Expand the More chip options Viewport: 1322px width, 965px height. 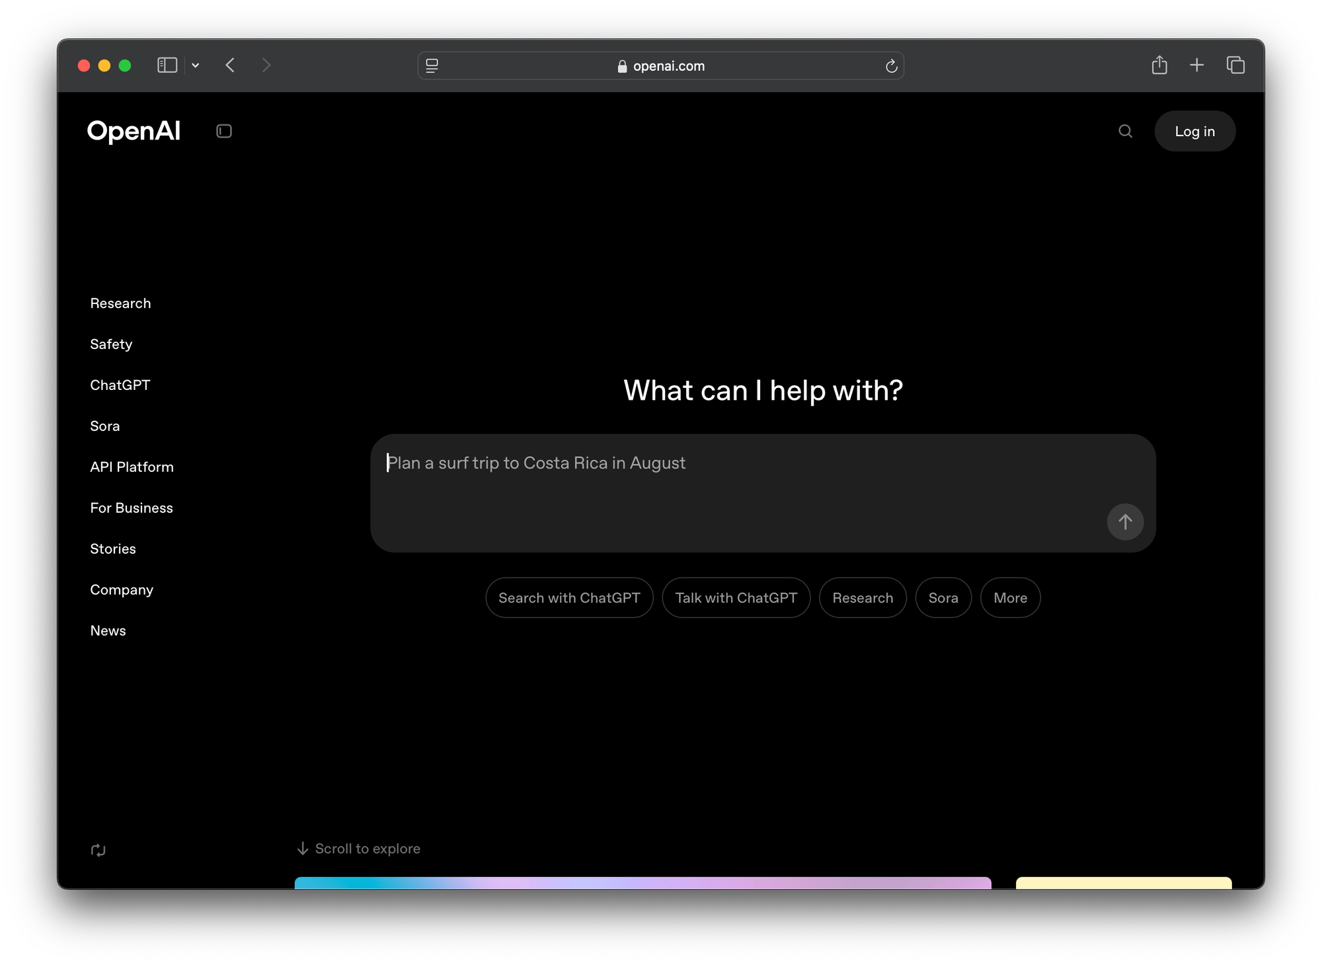pyautogui.click(x=1010, y=598)
